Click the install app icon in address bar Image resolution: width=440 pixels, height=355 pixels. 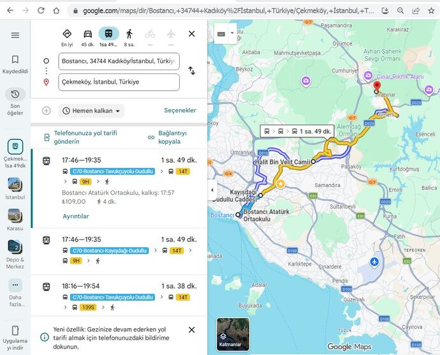click(385, 11)
